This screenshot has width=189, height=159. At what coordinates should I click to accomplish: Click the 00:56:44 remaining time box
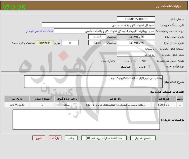pos(45,43)
